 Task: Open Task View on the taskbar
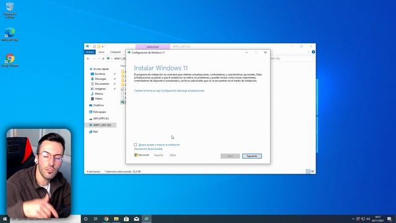point(96,219)
